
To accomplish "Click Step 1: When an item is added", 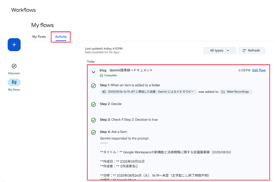I will pos(130,85).
